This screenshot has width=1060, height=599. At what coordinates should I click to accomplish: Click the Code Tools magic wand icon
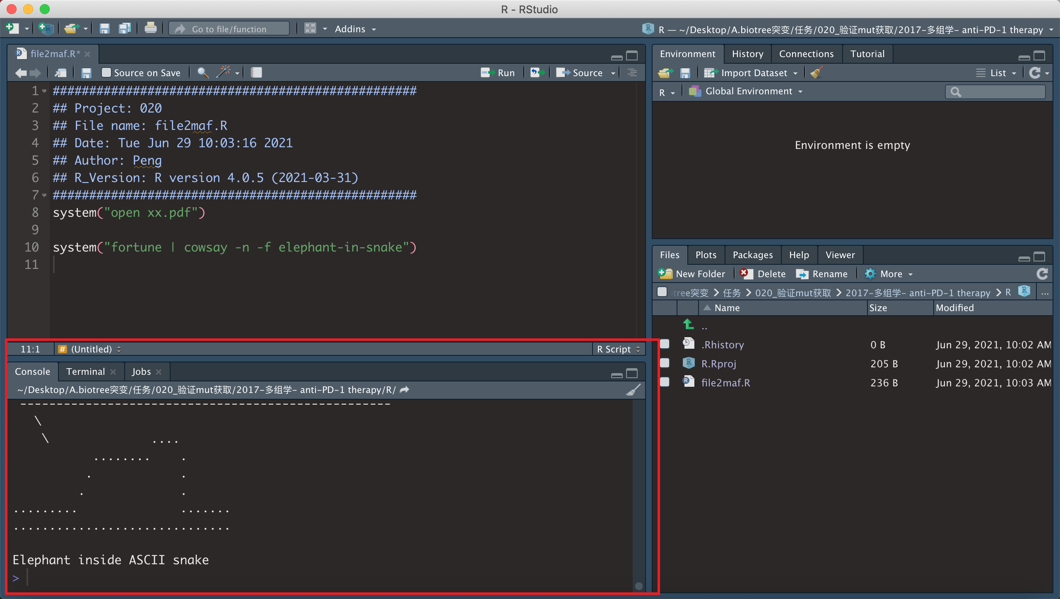(x=224, y=72)
